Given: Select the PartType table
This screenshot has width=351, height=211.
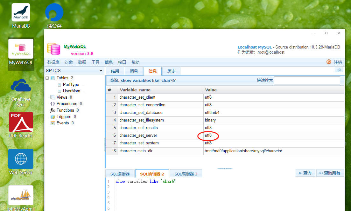Looking at the screenshot, I should click(x=71, y=85).
